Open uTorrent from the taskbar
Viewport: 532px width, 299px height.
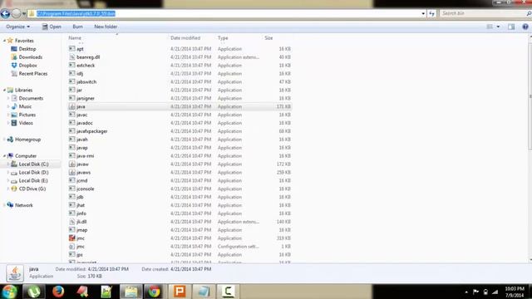pyautogui.click(x=33, y=292)
